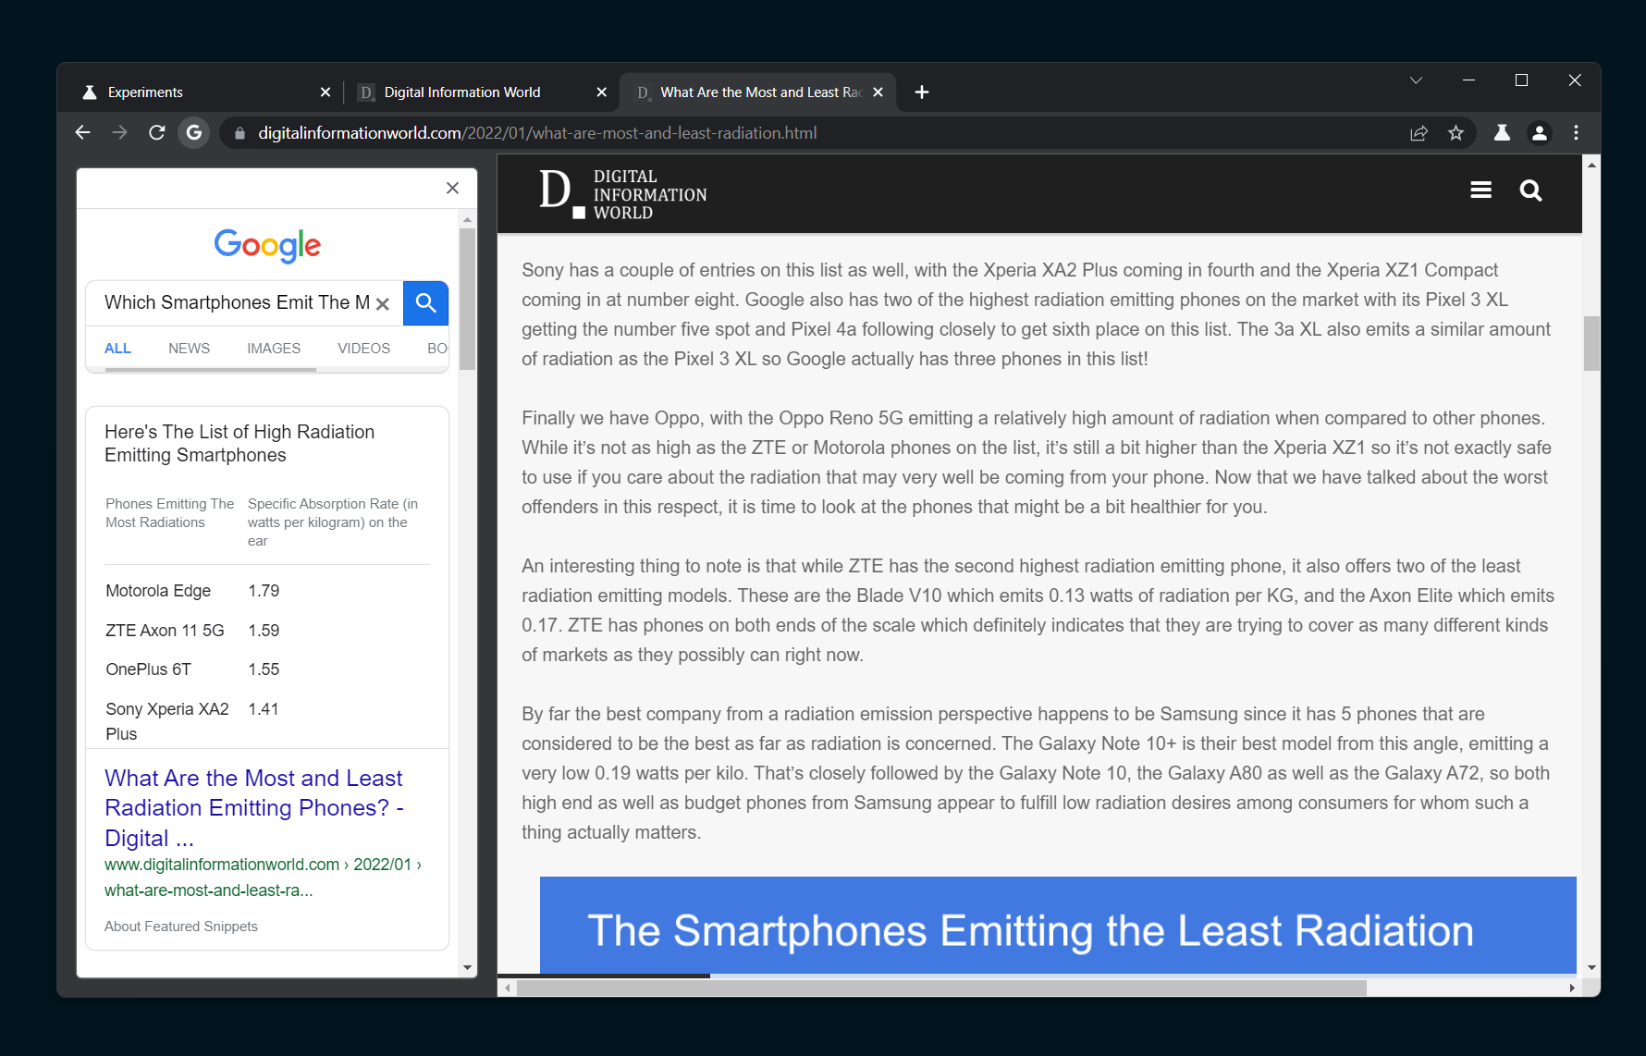Open the user profile avatar icon

(1539, 133)
